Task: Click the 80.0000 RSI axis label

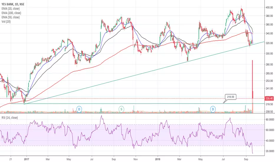Action: (x=270, y=120)
